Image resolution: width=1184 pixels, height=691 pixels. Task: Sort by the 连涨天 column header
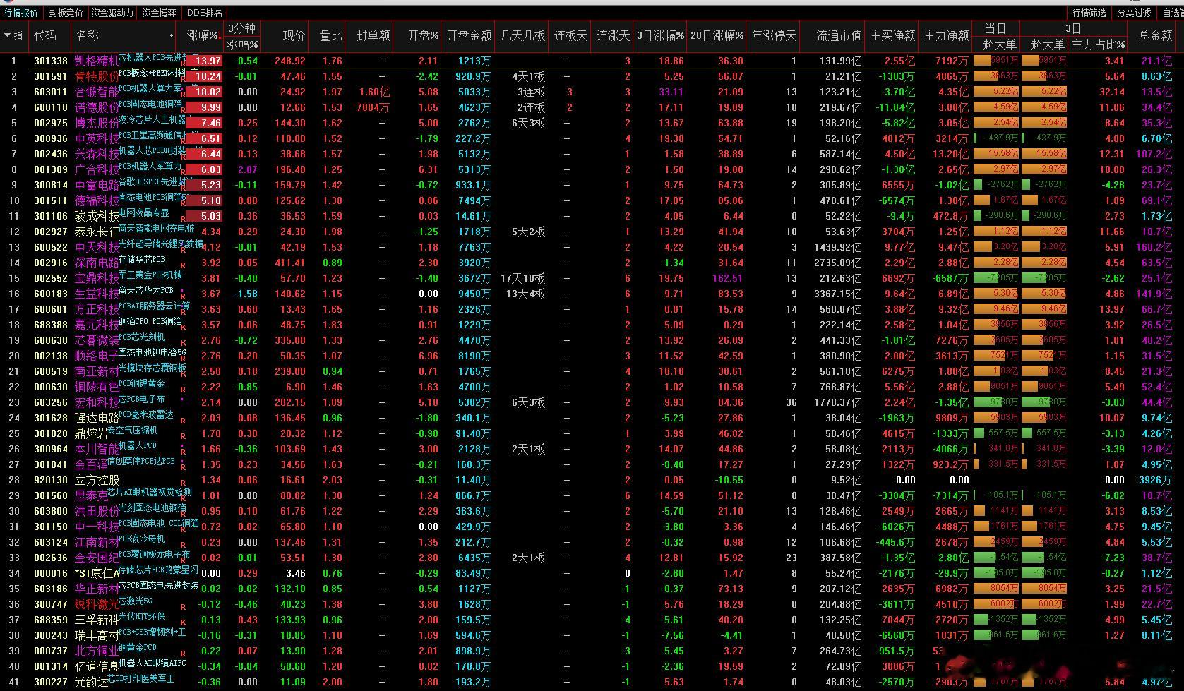pyautogui.click(x=613, y=35)
